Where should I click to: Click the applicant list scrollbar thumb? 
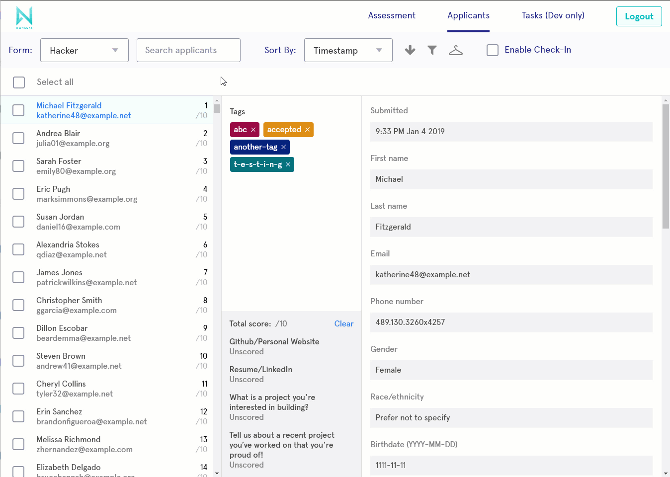(217, 108)
